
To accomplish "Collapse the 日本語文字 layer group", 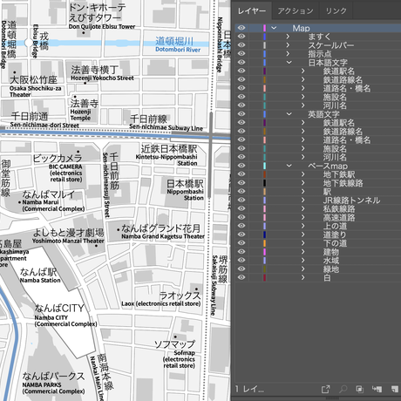I will (289, 62).
